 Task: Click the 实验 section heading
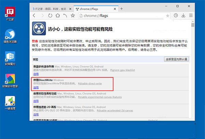36,59
